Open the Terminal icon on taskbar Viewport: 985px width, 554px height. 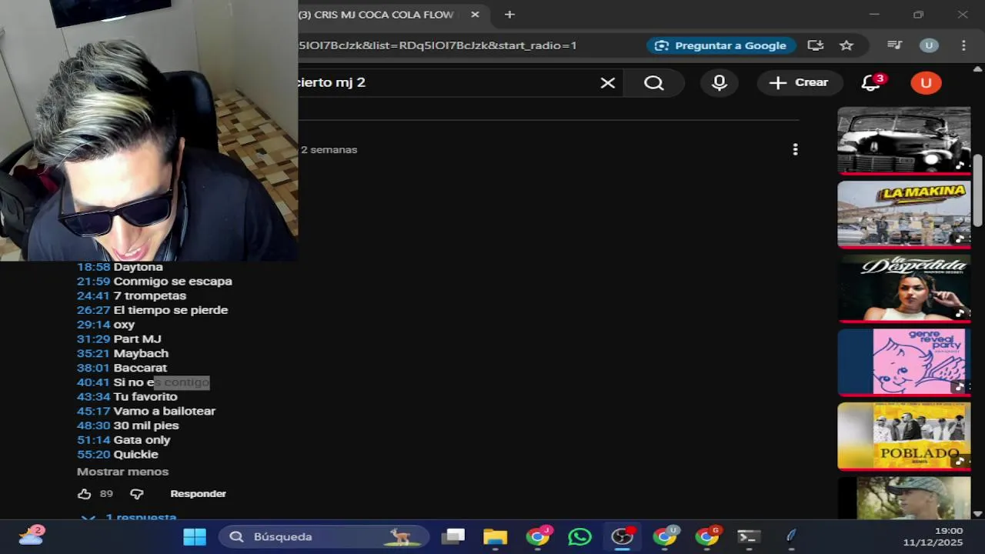click(x=748, y=536)
